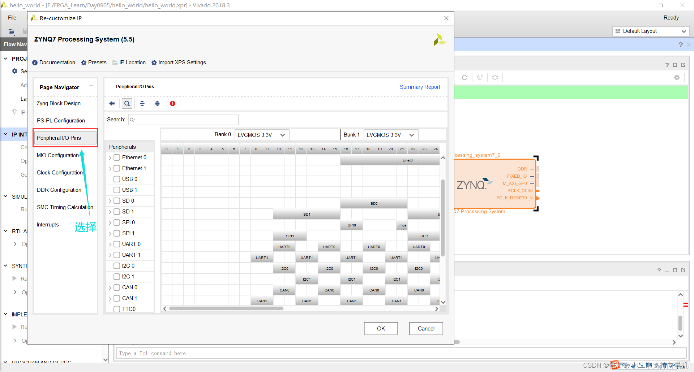Click vertical scrollbar of pin grid
The height and width of the screenshot is (372, 694).
pyautogui.click(x=443, y=218)
